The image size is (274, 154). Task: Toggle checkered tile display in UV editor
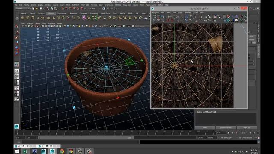[228, 20]
